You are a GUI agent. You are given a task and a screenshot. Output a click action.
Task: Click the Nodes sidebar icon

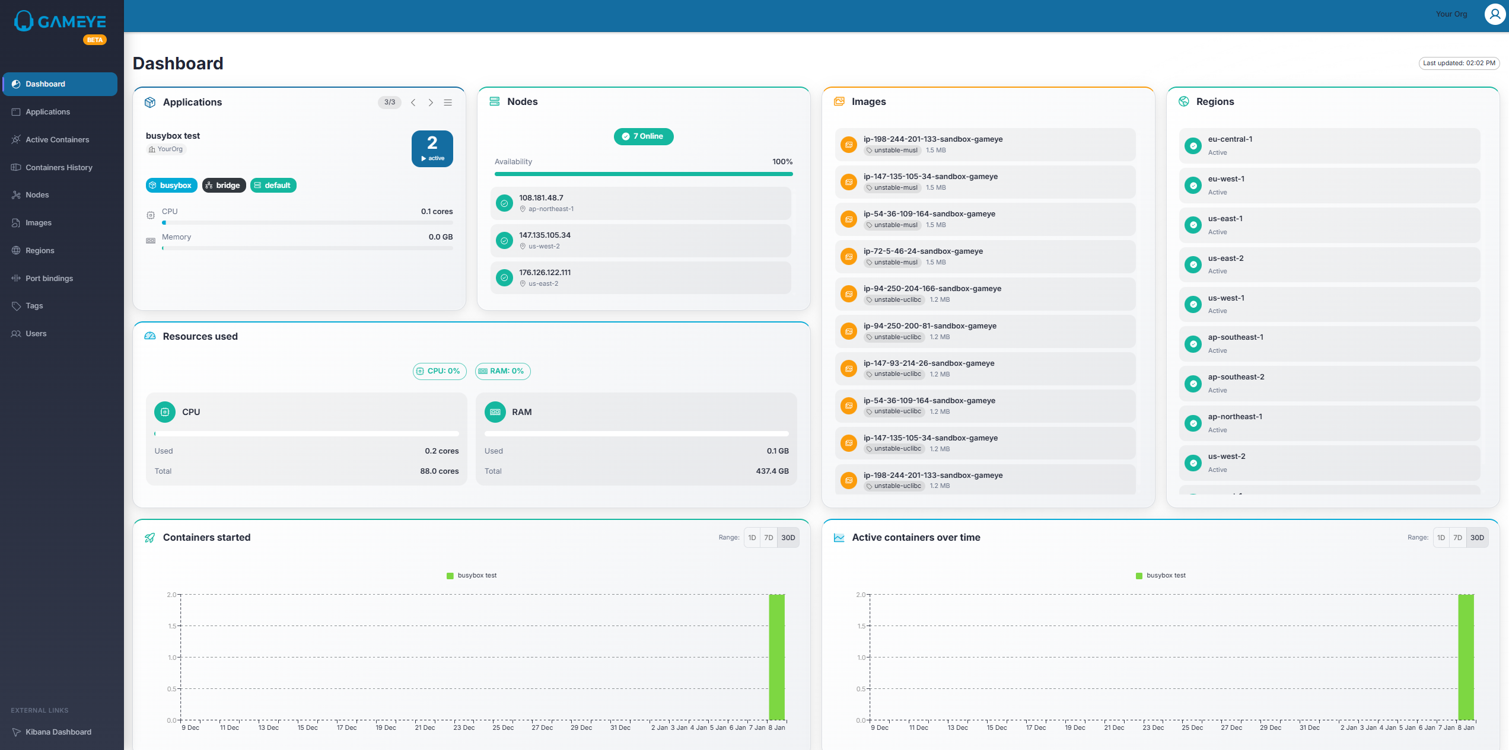coord(16,195)
